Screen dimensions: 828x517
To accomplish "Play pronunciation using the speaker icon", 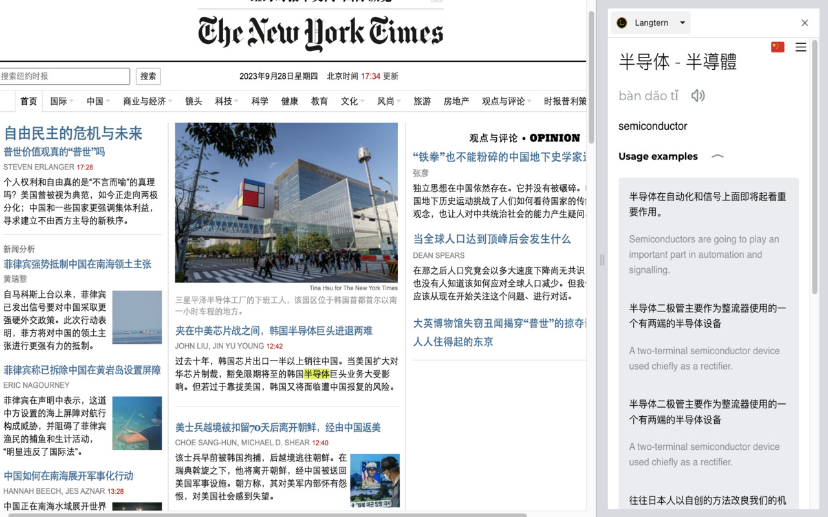I will pyautogui.click(x=698, y=95).
